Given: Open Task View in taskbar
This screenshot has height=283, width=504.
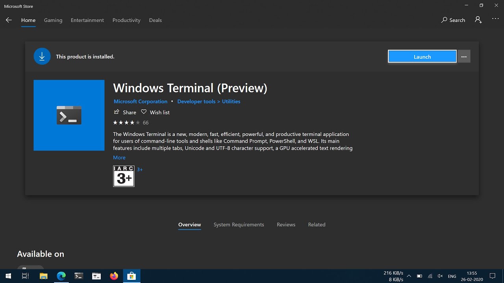Looking at the screenshot, I should (25, 276).
